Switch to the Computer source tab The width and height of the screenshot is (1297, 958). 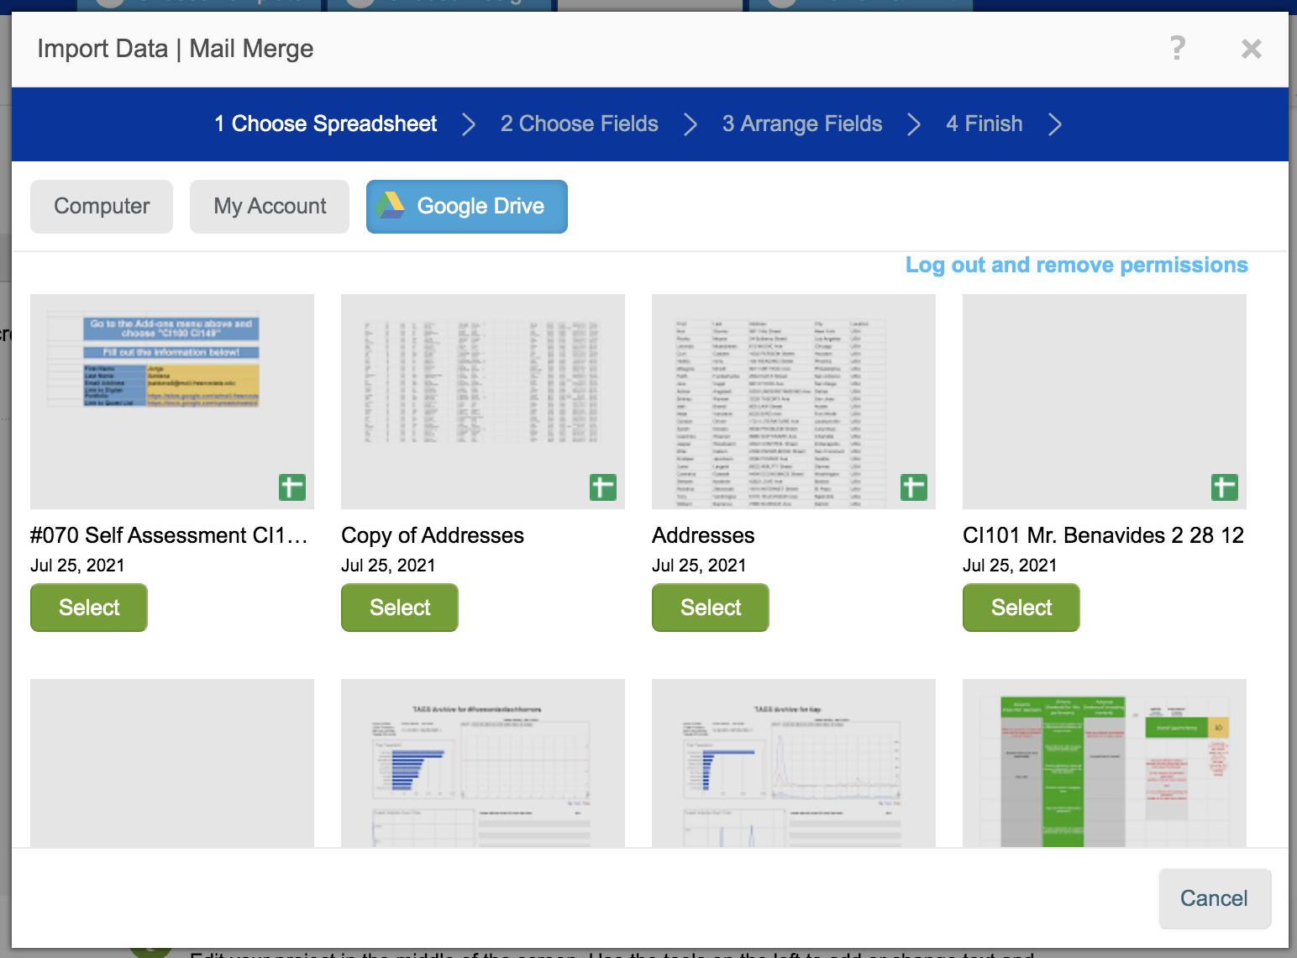tap(102, 206)
